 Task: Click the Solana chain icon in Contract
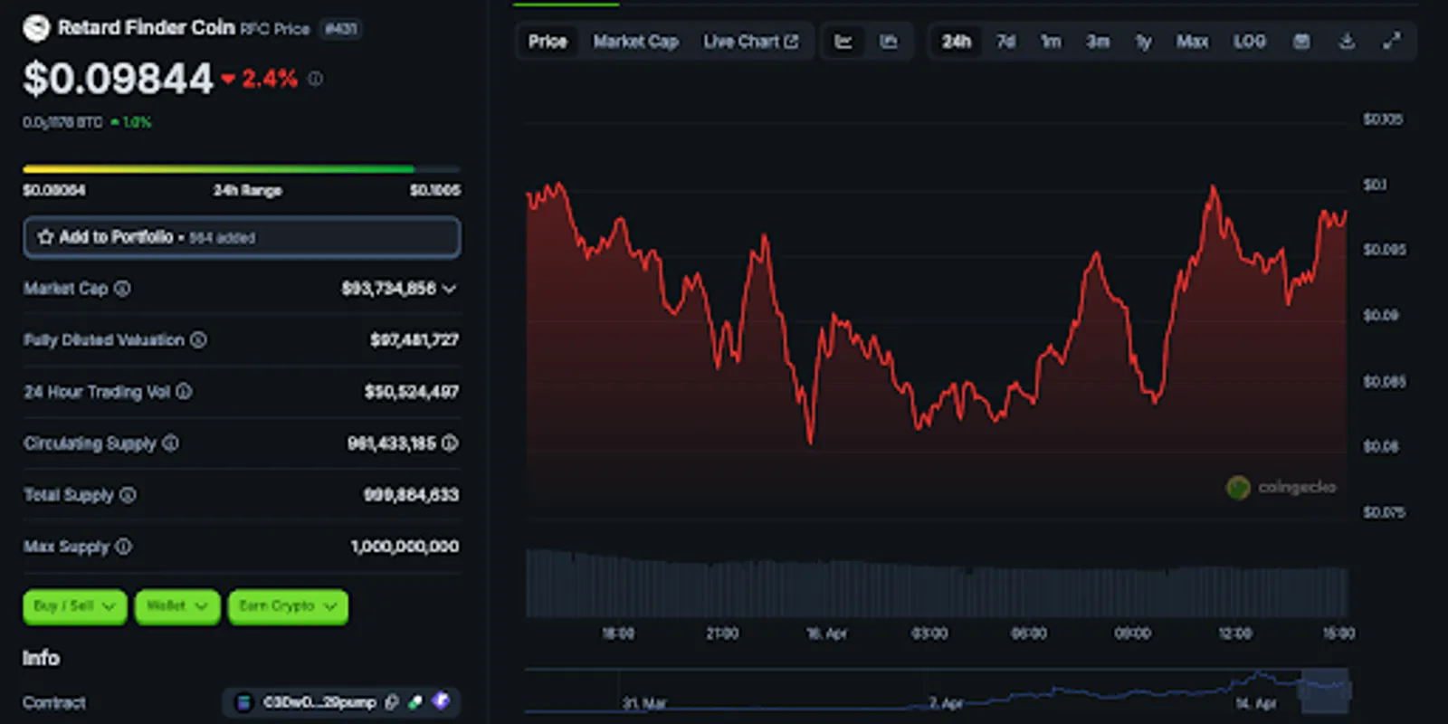[243, 702]
